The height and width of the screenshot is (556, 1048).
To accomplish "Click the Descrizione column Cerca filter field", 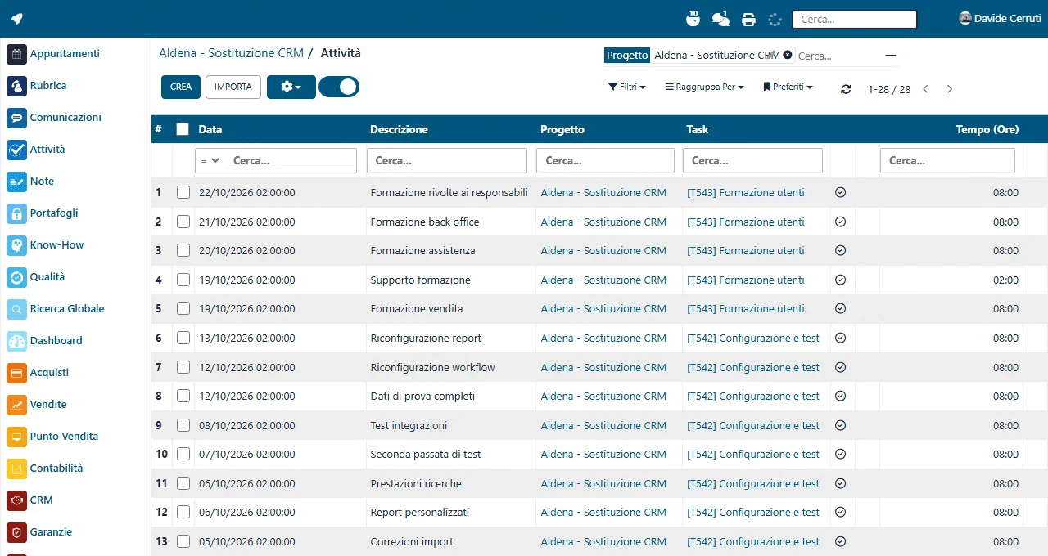I will [x=447, y=160].
